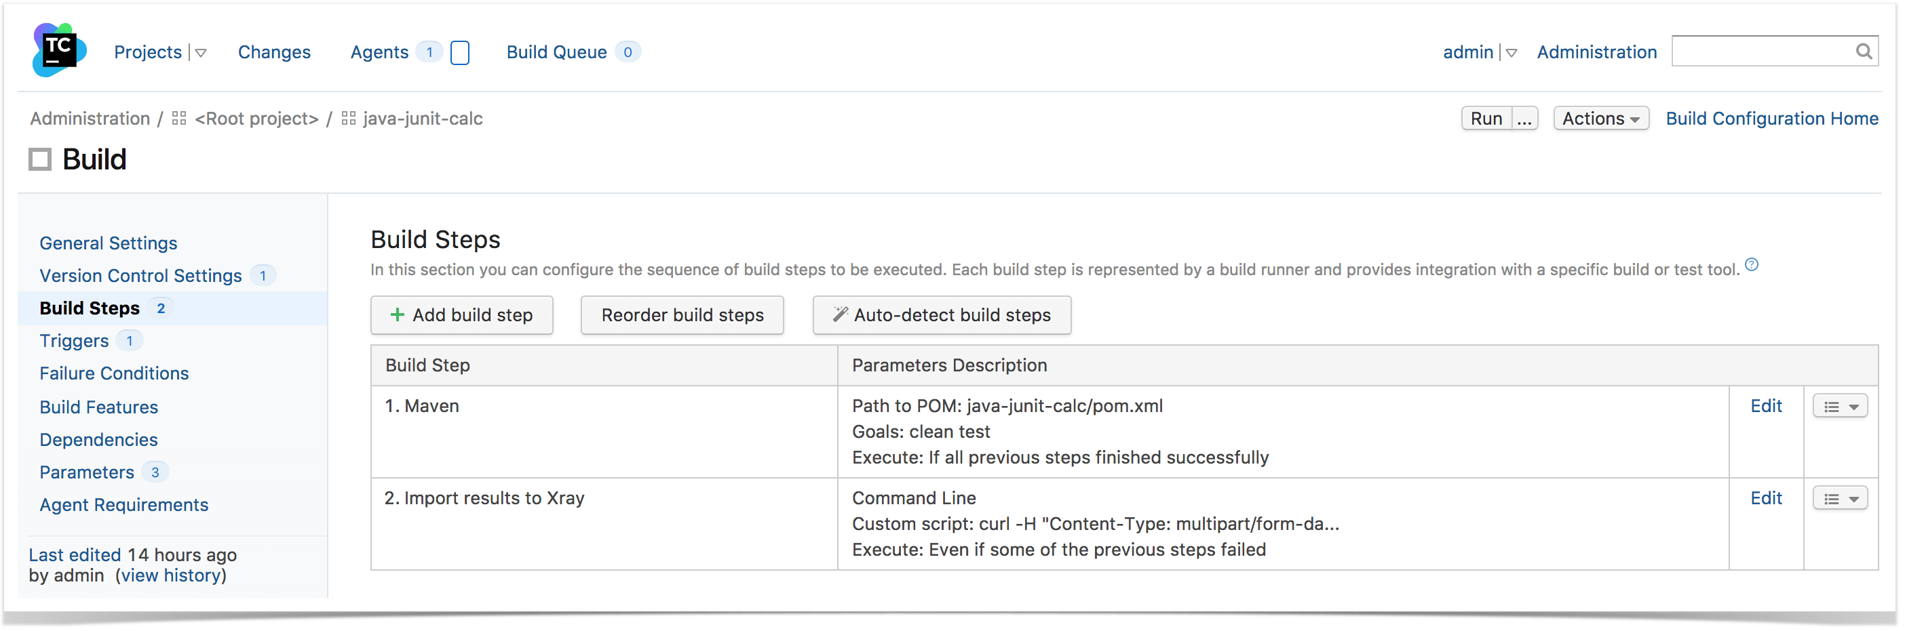Click Add build step button
Viewport: 1905px width, 631px height.
(461, 316)
